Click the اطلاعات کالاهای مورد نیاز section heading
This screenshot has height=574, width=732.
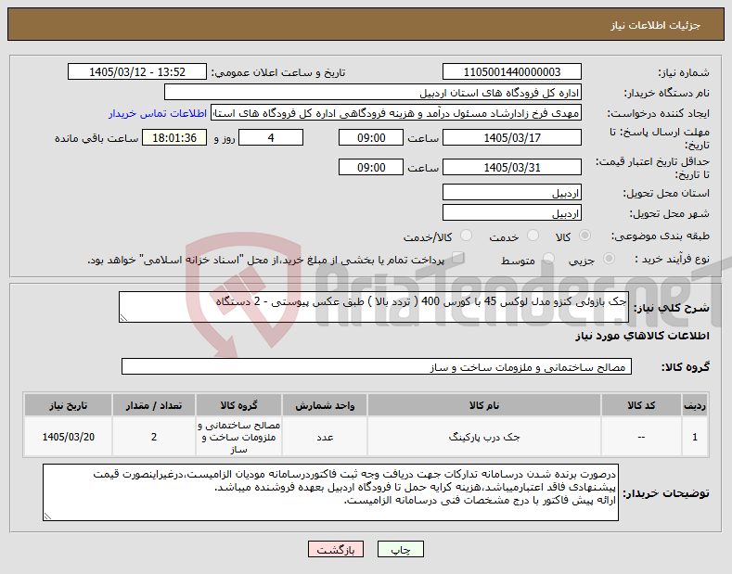[x=642, y=336]
